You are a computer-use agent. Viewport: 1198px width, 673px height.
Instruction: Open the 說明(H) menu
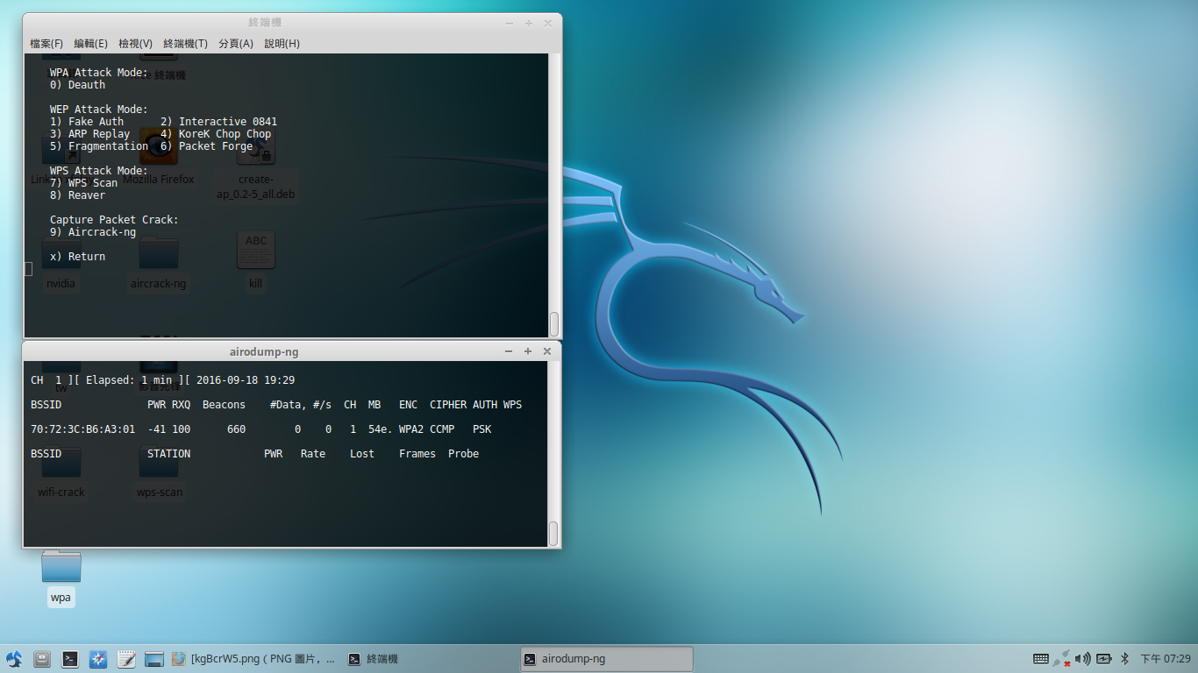[x=282, y=44]
